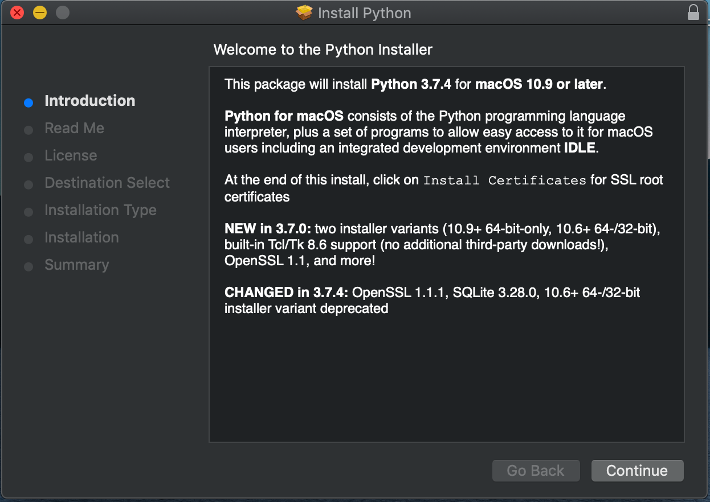Viewport: 710px width, 502px height.
Task: Click the text OpenSSL 1.1, and more!
Action: click(x=300, y=261)
